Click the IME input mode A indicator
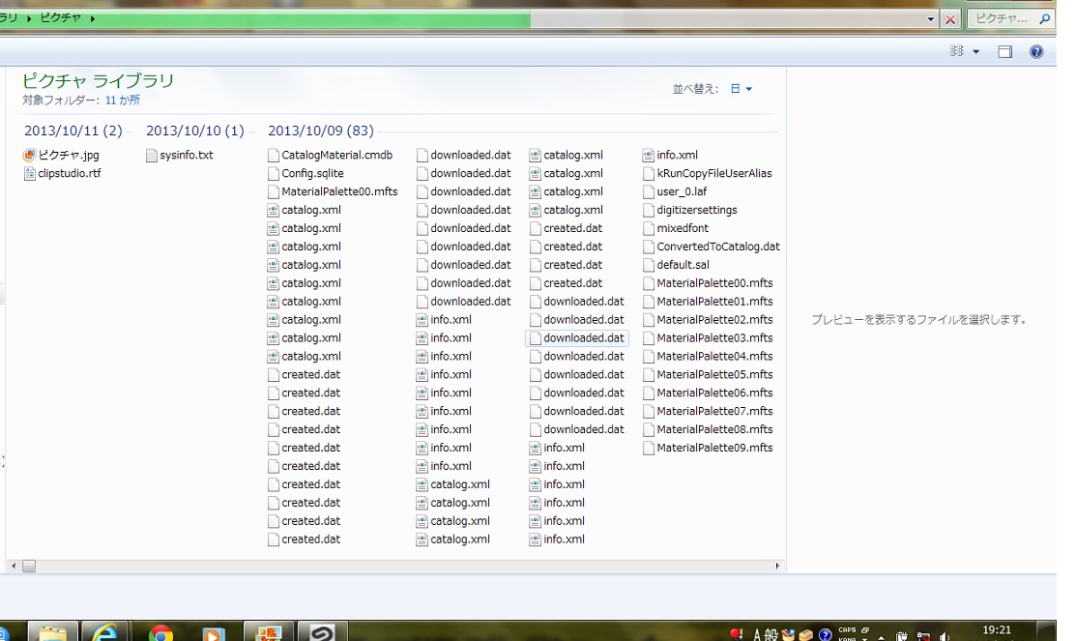Image resolution: width=1076 pixels, height=641 pixels. (x=757, y=635)
